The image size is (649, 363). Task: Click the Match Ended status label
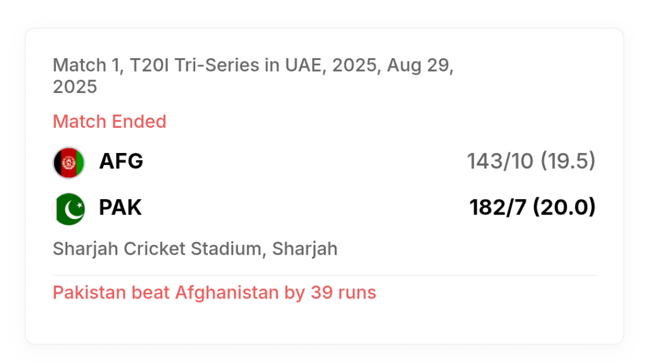point(109,121)
